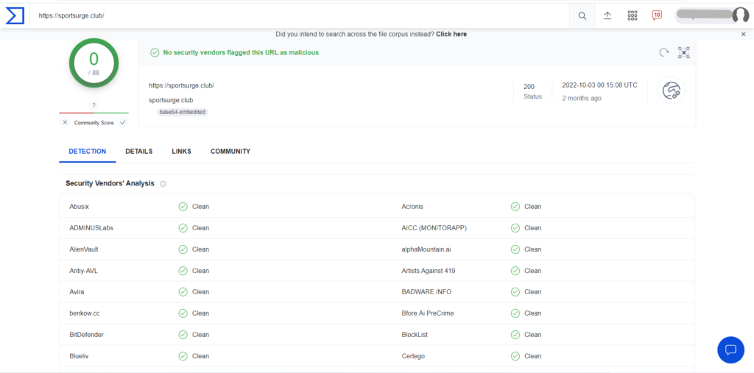Click the benkow.cc vendor name
The width and height of the screenshot is (754, 373).
85,313
